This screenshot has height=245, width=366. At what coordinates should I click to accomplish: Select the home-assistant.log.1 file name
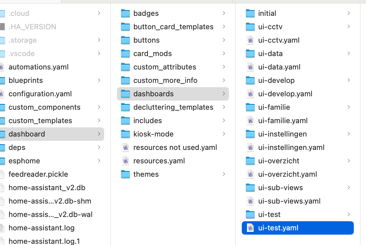click(x=44, y=241)
